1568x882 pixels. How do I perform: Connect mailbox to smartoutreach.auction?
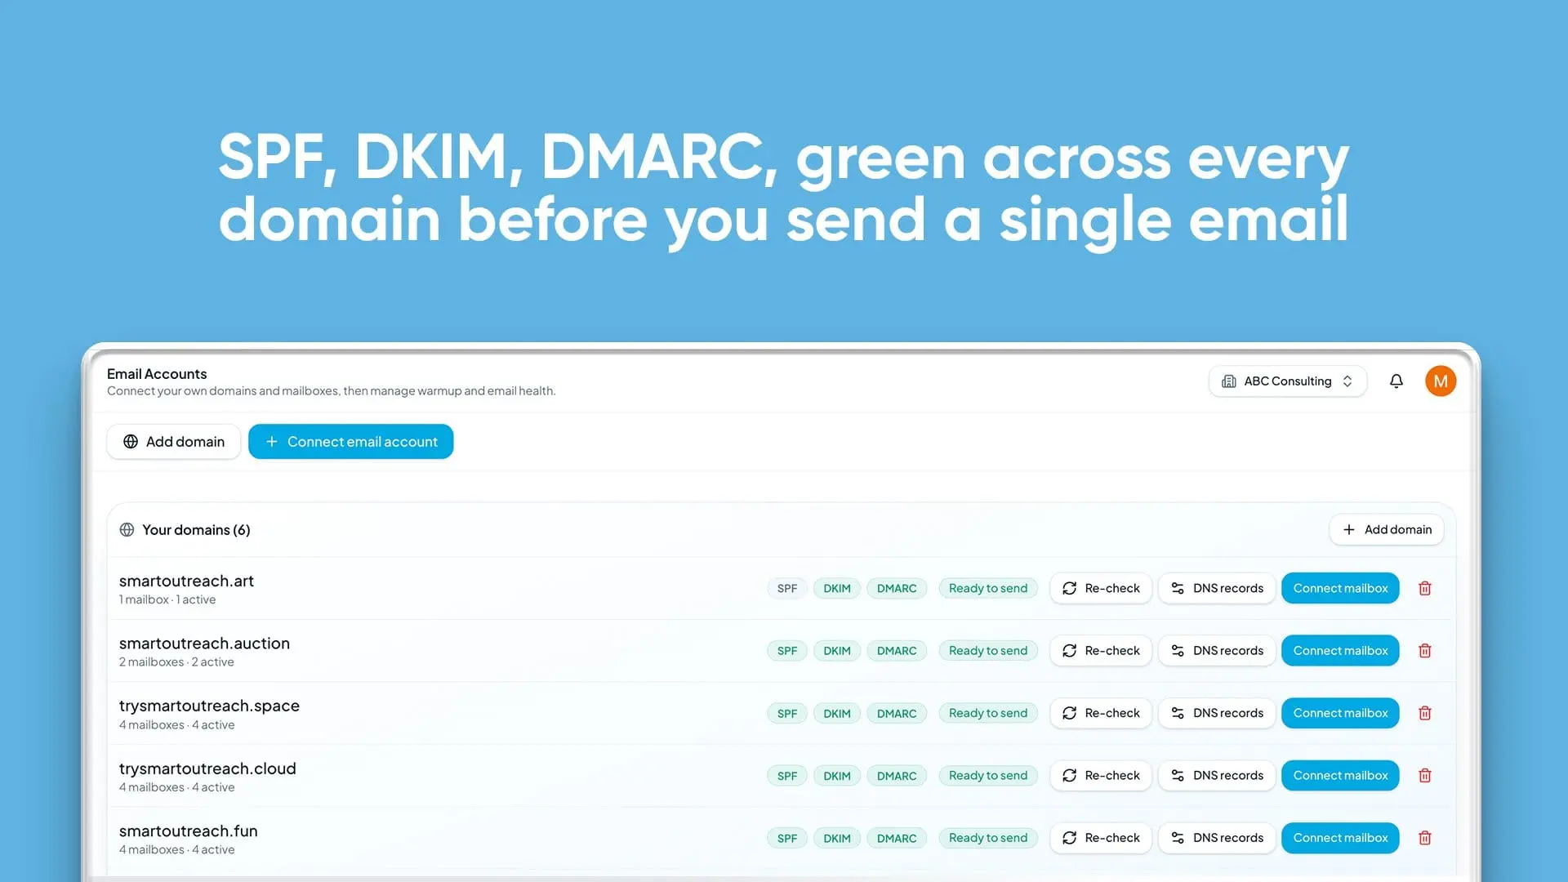pos(1340,651)
